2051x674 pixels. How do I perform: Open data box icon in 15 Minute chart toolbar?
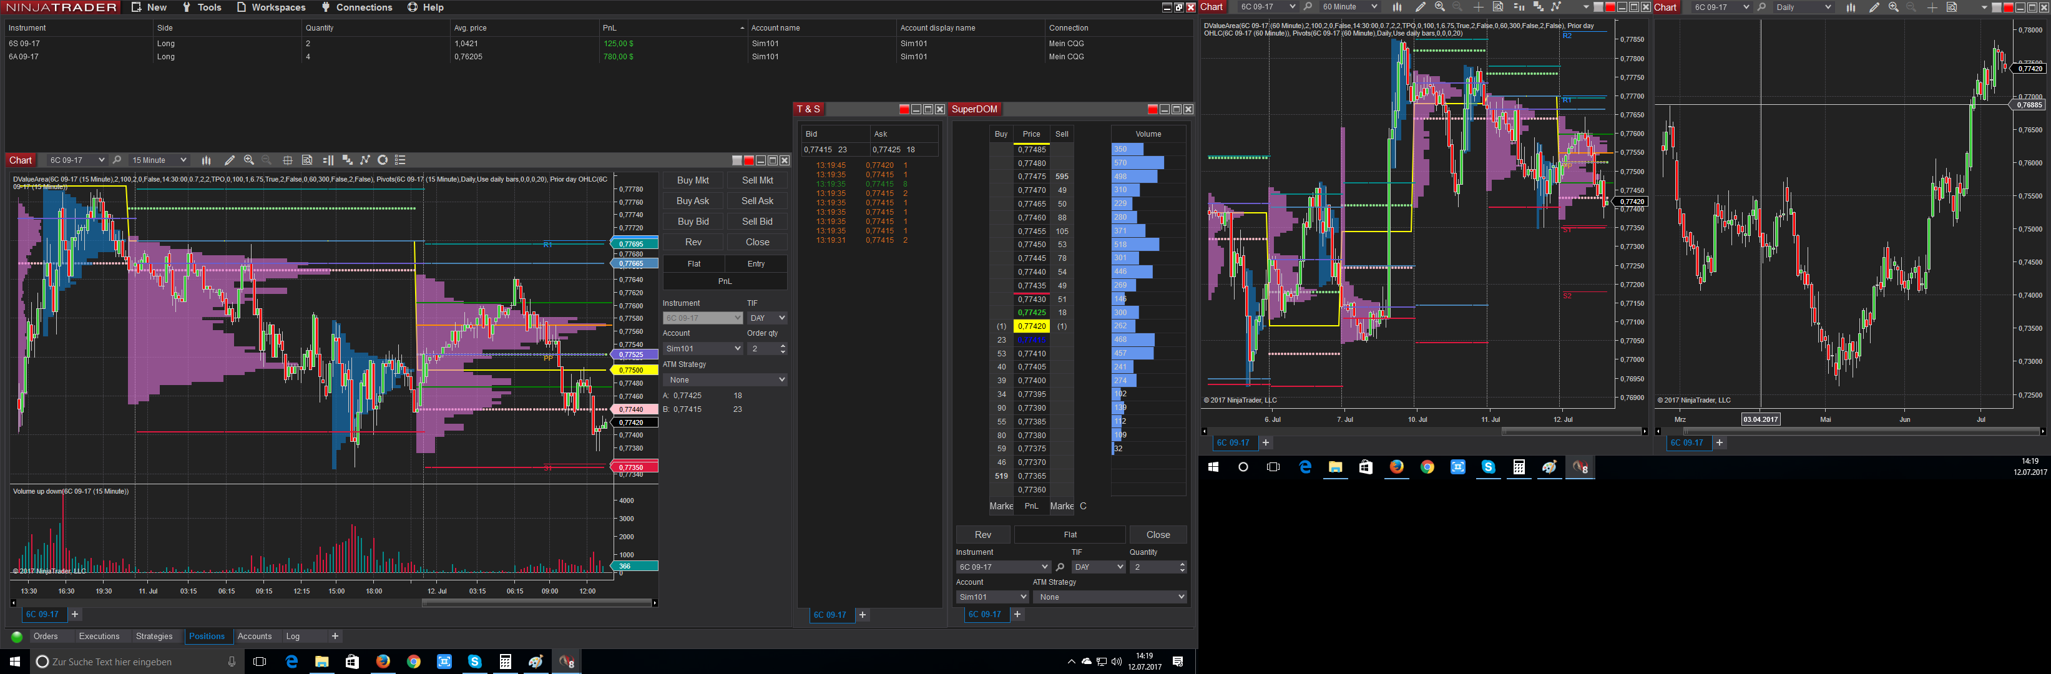tap(307, 161)
